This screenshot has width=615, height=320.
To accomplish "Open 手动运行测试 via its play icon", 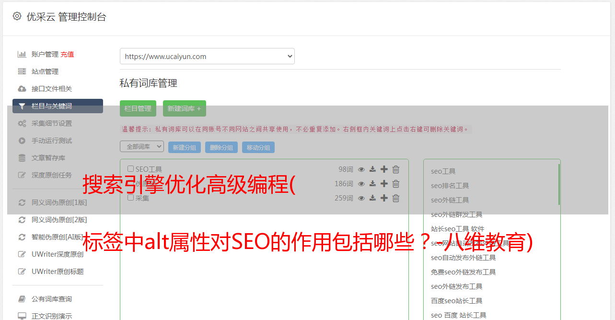I will (22, 141).
